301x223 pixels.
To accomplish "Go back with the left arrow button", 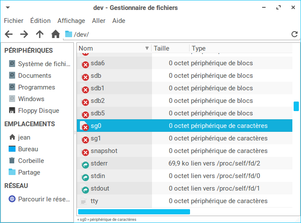I will pyautogui.click(x=9, y=34).
